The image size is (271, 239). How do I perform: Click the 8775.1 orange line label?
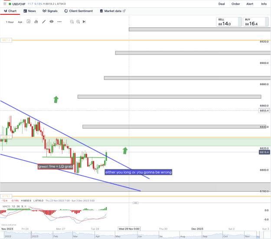click(6, 196)
